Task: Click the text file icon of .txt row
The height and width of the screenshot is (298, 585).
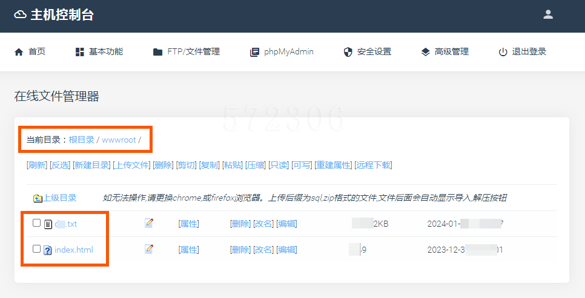Action: [x=48, y=224]
